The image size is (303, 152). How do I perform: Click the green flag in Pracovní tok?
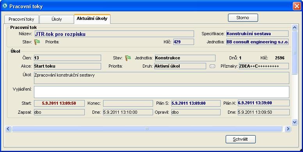[37, 42]
